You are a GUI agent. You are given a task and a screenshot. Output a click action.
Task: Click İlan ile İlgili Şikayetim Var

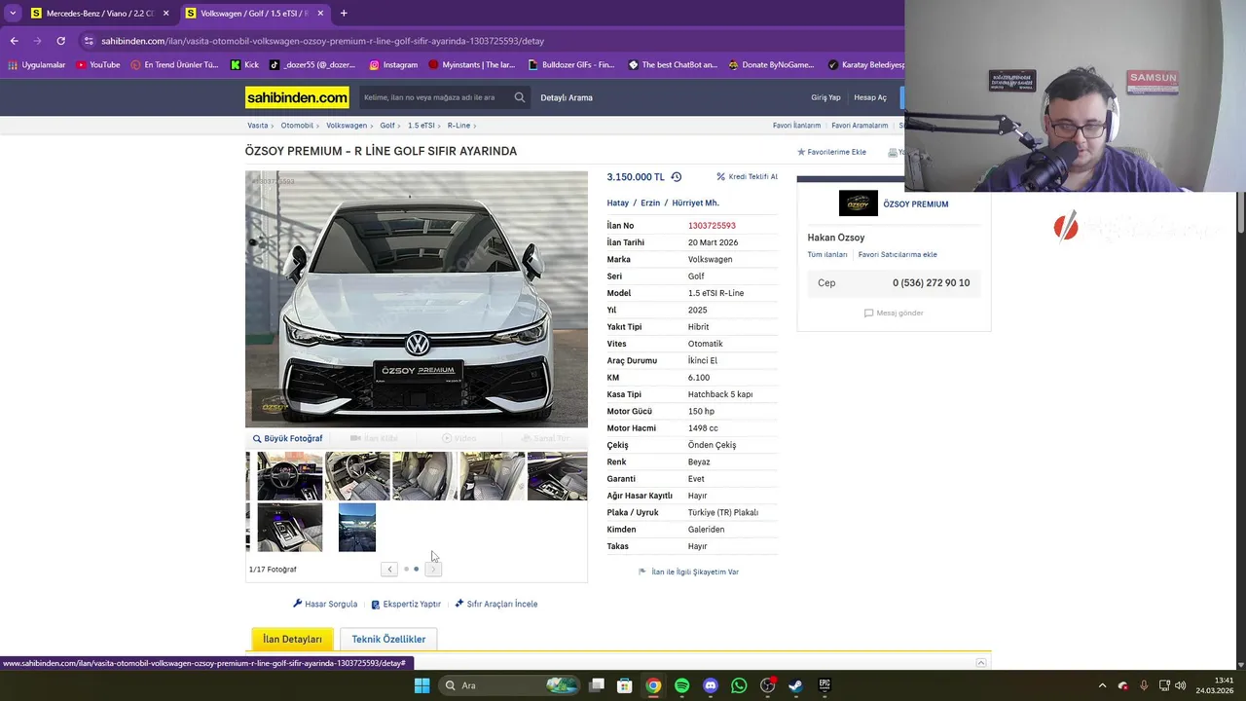coord(688,572)
